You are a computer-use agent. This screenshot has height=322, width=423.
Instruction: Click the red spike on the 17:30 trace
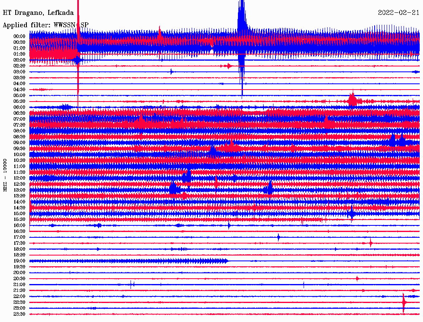(x=371, y=243)
